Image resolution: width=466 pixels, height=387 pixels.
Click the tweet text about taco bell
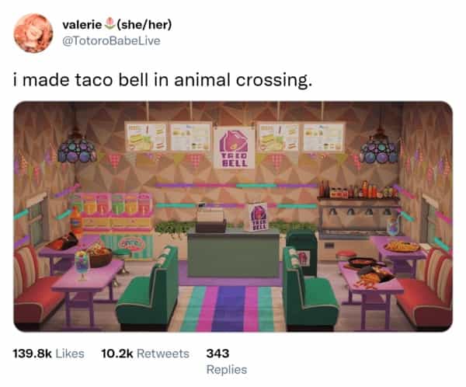coord(163,79)
